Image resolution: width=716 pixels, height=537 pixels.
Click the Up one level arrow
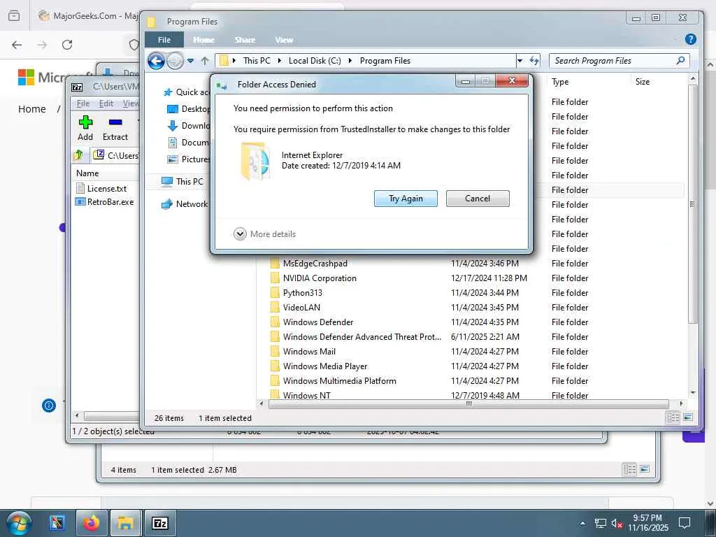[x=205, y=61]
